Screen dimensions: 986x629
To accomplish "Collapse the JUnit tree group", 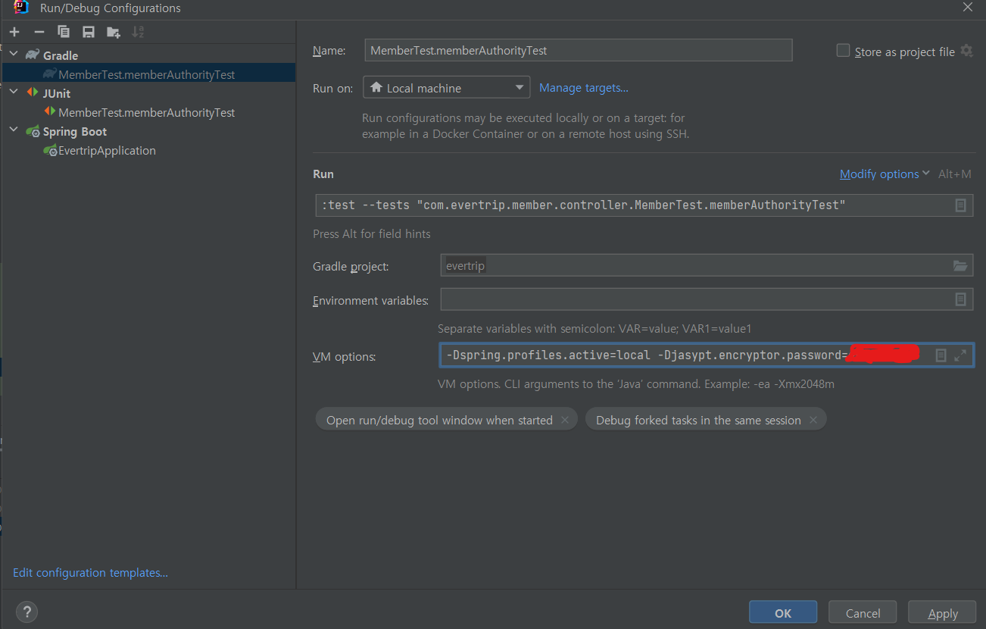I will (x=13, y=93).
